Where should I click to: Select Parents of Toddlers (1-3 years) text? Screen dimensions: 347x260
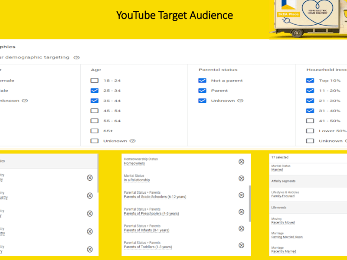148,247
